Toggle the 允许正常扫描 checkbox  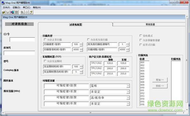pos(45,40)
